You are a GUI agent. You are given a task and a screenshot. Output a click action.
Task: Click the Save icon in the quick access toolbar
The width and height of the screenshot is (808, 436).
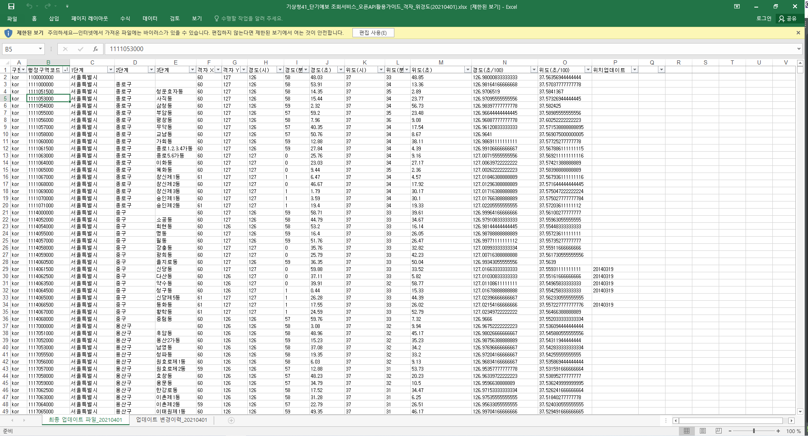11,6
